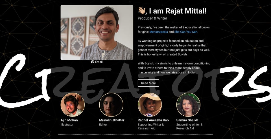Select the Ajin Mohan name label
The image size is (271, 139).
coord(69,120)
